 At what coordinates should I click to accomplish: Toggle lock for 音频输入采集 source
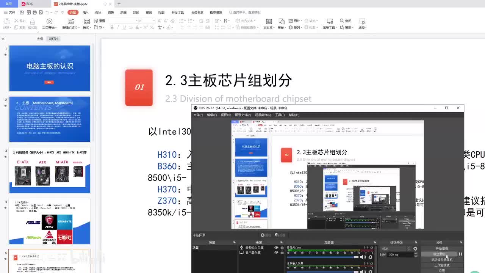(282, 248)
